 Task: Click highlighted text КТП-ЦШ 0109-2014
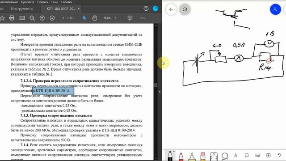[53, 91]
